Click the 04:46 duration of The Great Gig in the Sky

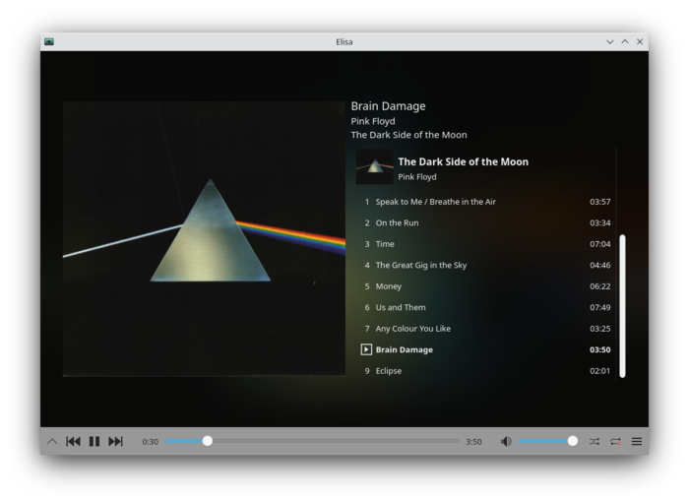point(599,266)
